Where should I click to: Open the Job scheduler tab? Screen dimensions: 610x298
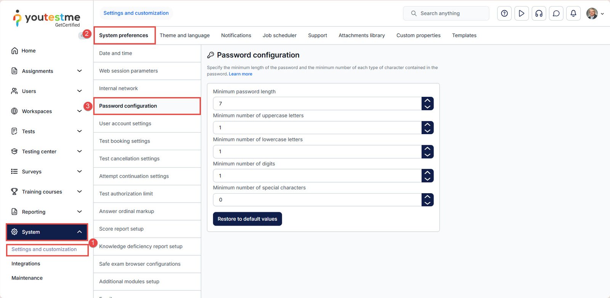pos(279,35)
